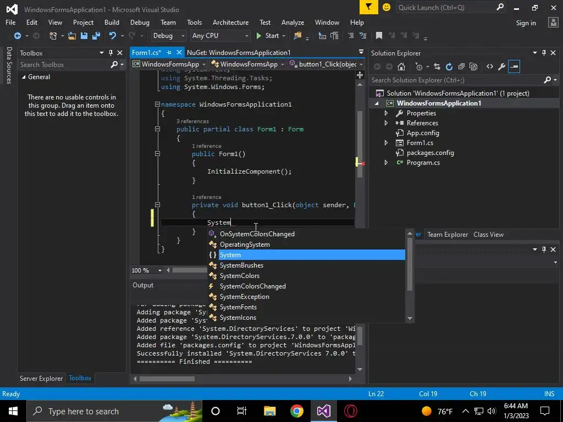Toggle a bookmark with the bookmark icon
563x422 pixels.
coord(379,36)
